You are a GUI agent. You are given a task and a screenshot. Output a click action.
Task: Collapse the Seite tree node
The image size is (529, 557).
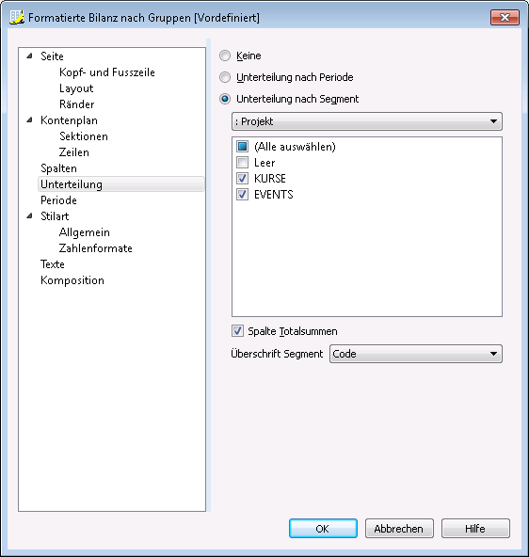(30, 56)
